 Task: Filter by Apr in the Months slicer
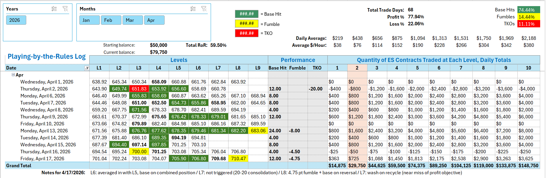pyautogui.click(x=154, y=20)
